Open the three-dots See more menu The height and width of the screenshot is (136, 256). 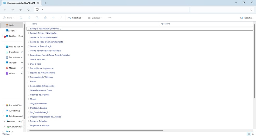coord(109,18)
